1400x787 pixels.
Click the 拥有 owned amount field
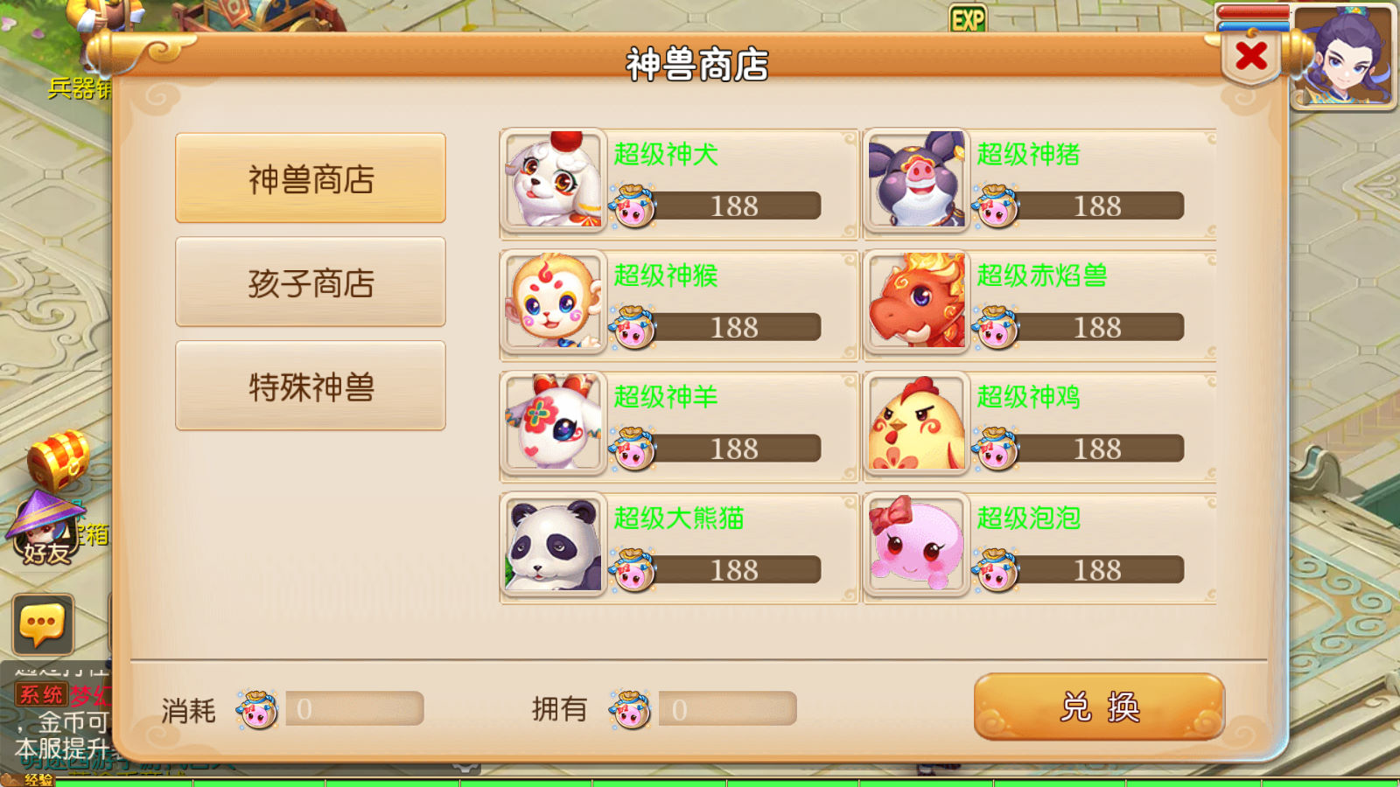(727, 709)
